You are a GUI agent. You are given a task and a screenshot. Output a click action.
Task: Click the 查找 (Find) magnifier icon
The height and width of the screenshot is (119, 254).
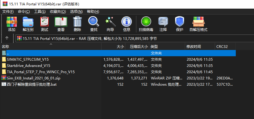[x=94, y=22]
